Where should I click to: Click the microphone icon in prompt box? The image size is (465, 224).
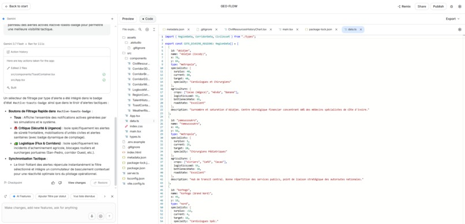pos(92,217)
